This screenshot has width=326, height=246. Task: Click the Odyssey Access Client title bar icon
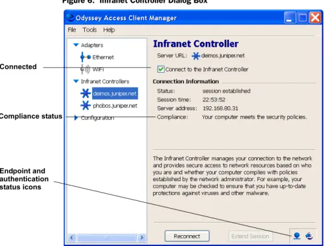point(70,17)
